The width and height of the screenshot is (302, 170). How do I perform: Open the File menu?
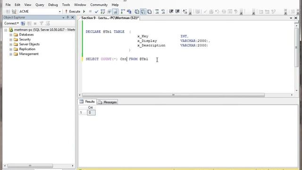[8, 5]
